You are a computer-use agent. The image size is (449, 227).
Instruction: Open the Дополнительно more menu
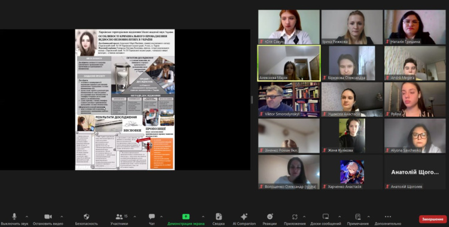coord(388,217)
